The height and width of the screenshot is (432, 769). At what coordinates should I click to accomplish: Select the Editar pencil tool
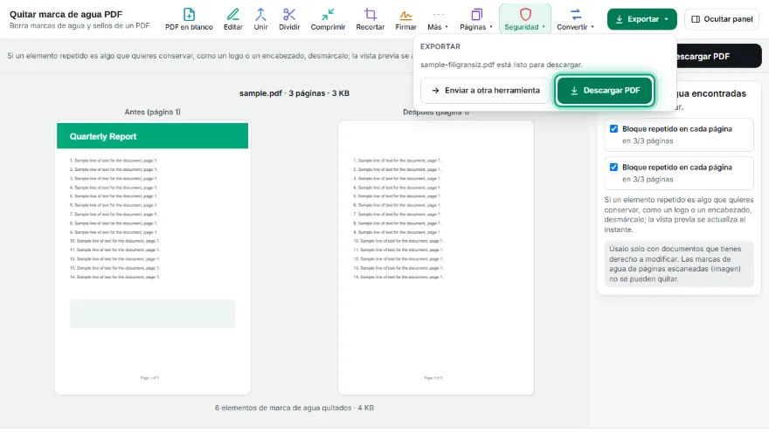coord(233,19)
